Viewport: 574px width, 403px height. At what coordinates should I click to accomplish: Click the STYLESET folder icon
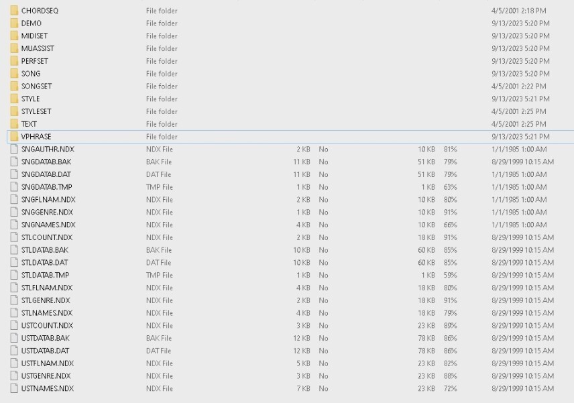(14, 111)
